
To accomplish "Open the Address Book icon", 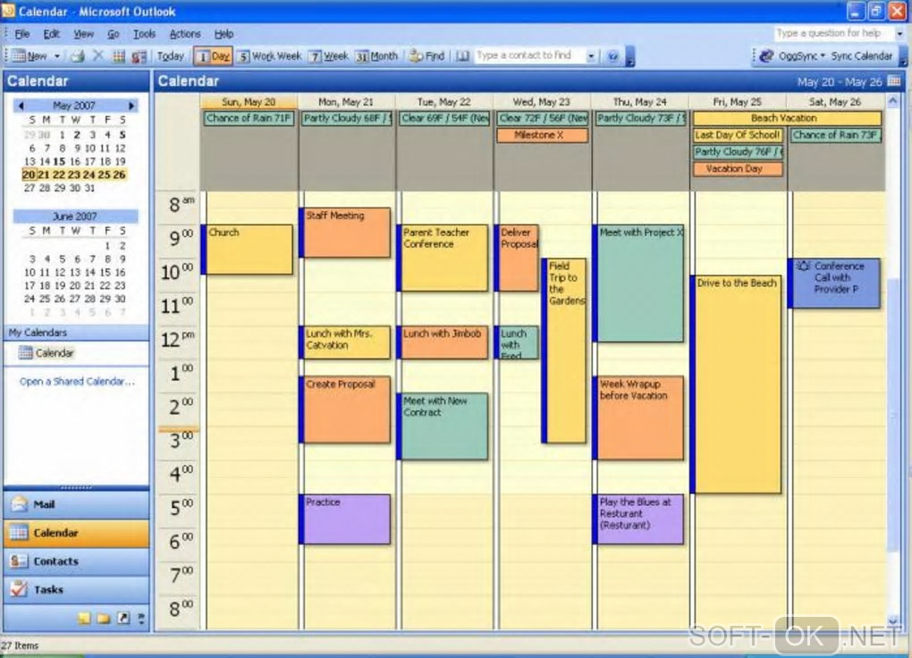I will (x=462, y=55).
